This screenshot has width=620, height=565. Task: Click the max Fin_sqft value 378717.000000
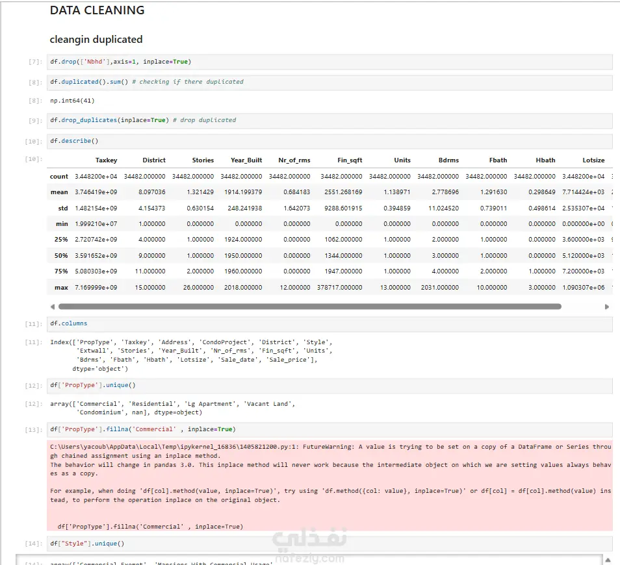tap(340, 288)
